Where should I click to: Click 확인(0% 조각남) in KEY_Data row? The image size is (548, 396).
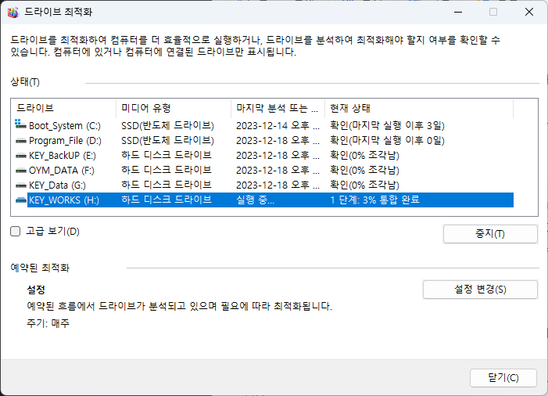pyautogui.click(x=364, y=185)
